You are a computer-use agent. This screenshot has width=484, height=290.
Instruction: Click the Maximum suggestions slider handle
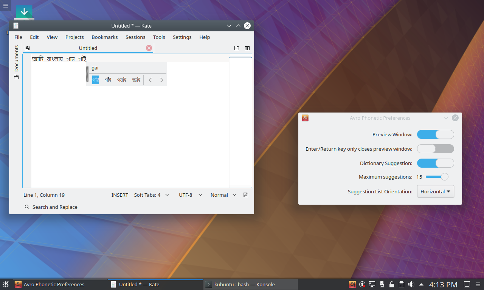[x=444, y=177]
